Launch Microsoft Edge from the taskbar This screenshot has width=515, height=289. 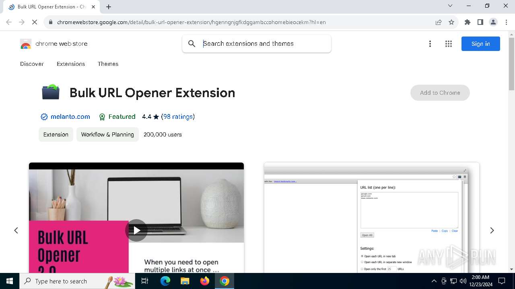(x=165, y=281)
